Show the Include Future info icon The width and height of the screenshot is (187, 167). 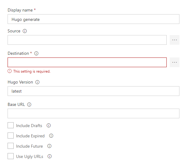coord(49,146)
